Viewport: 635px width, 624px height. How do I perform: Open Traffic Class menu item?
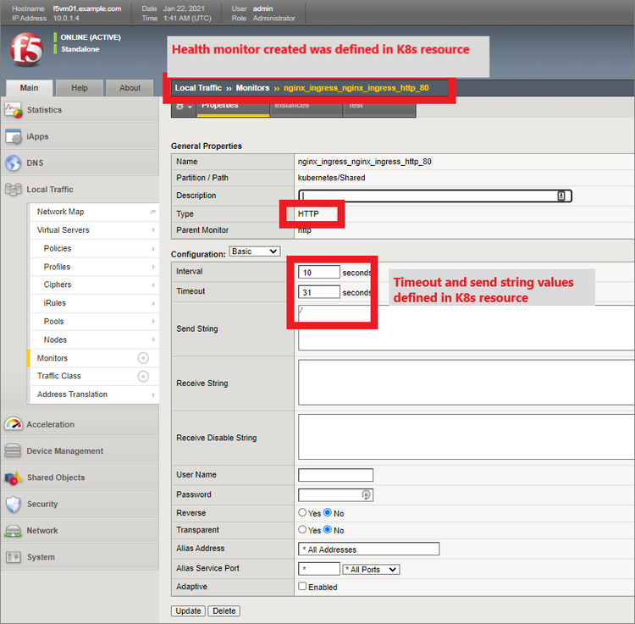(x=94, y=376)
